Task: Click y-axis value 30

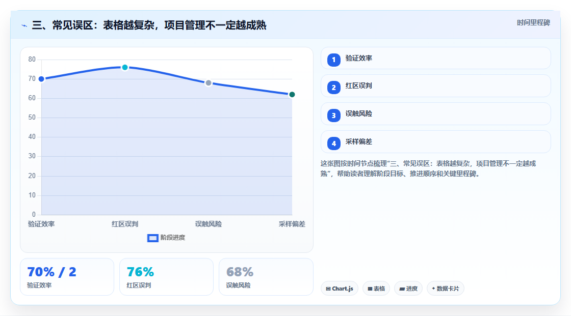Action: [32, 156]
